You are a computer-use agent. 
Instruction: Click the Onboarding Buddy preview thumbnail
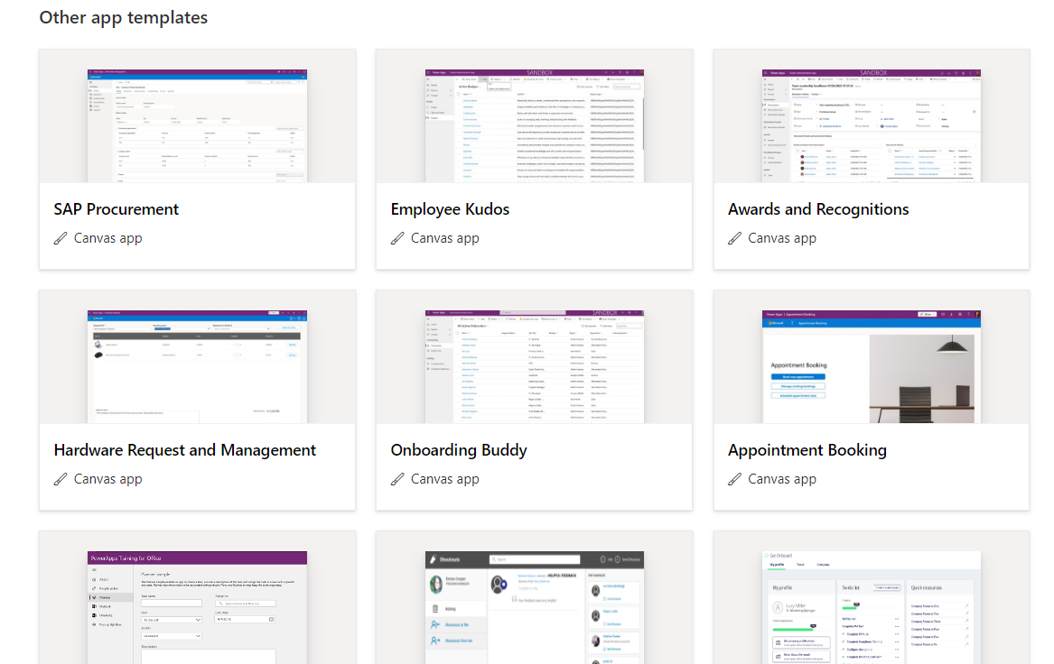coord(535,366)
